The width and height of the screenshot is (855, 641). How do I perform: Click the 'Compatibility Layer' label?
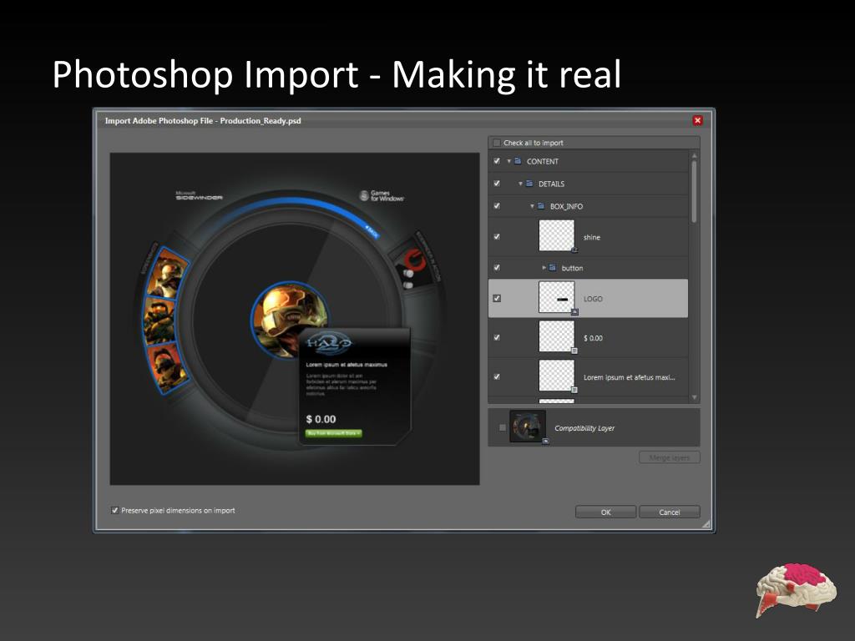pos(584,428)
